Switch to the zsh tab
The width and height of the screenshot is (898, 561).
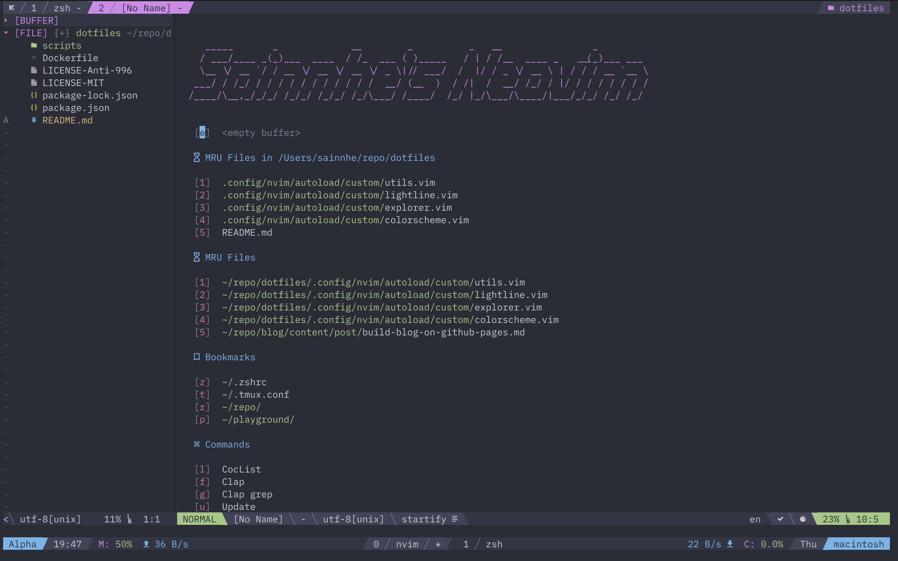[x=62, y=8]
